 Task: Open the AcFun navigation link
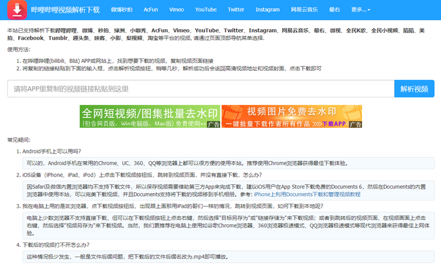pyautogui.click(x=151, y=10)
